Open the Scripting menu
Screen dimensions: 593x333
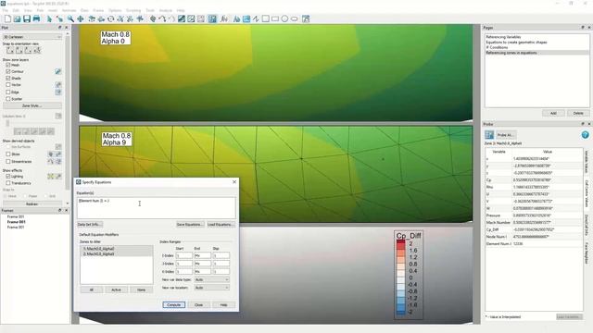133,10
